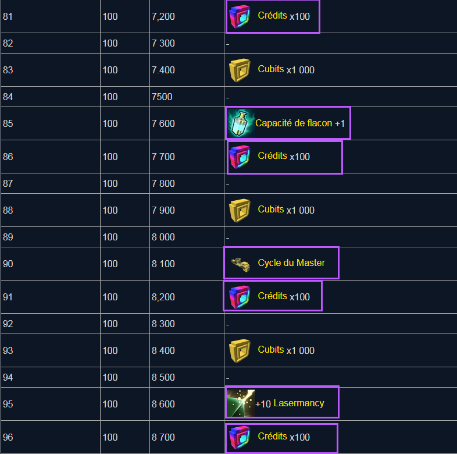Select the 8 000 value cell in row 89
This screenshot has height=454, width=457.
(x=163, y=237)
